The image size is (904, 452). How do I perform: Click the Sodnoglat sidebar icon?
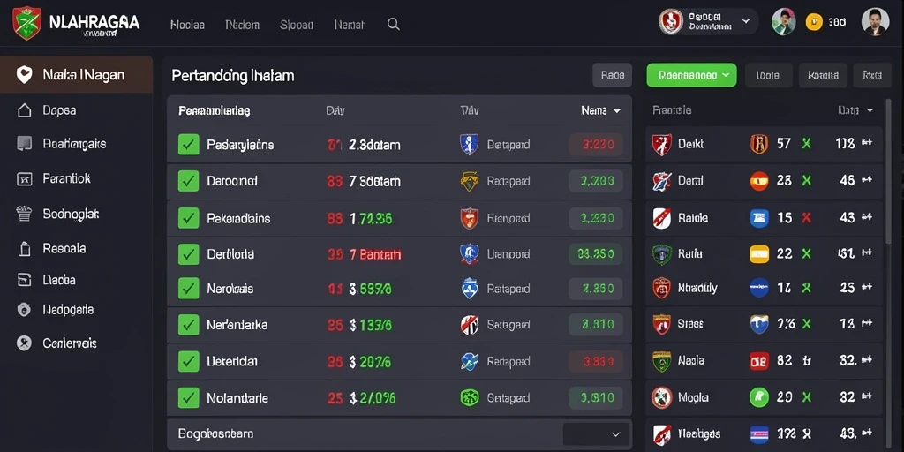coord(24,214)
